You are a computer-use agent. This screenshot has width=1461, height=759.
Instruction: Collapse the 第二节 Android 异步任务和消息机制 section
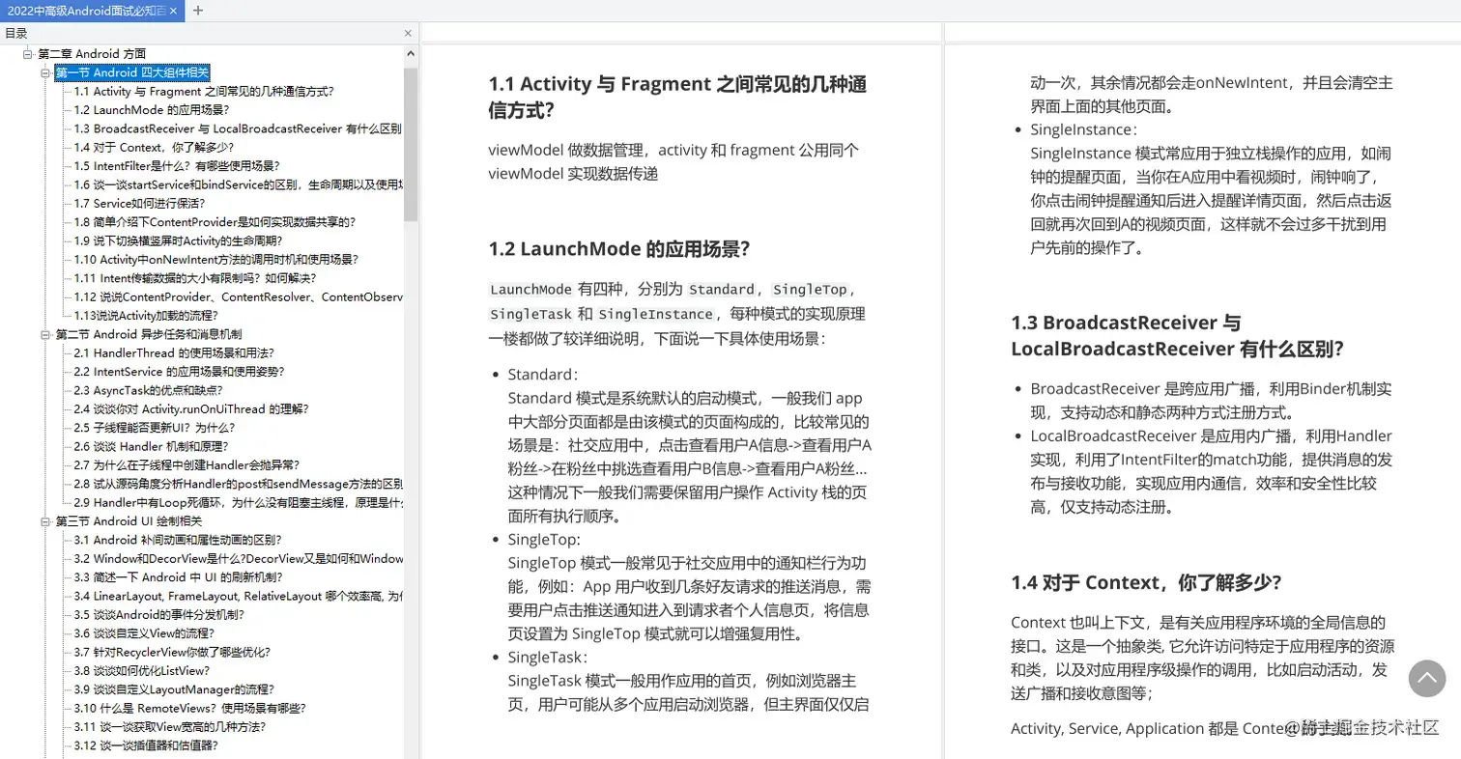click(x=46, y=334)
